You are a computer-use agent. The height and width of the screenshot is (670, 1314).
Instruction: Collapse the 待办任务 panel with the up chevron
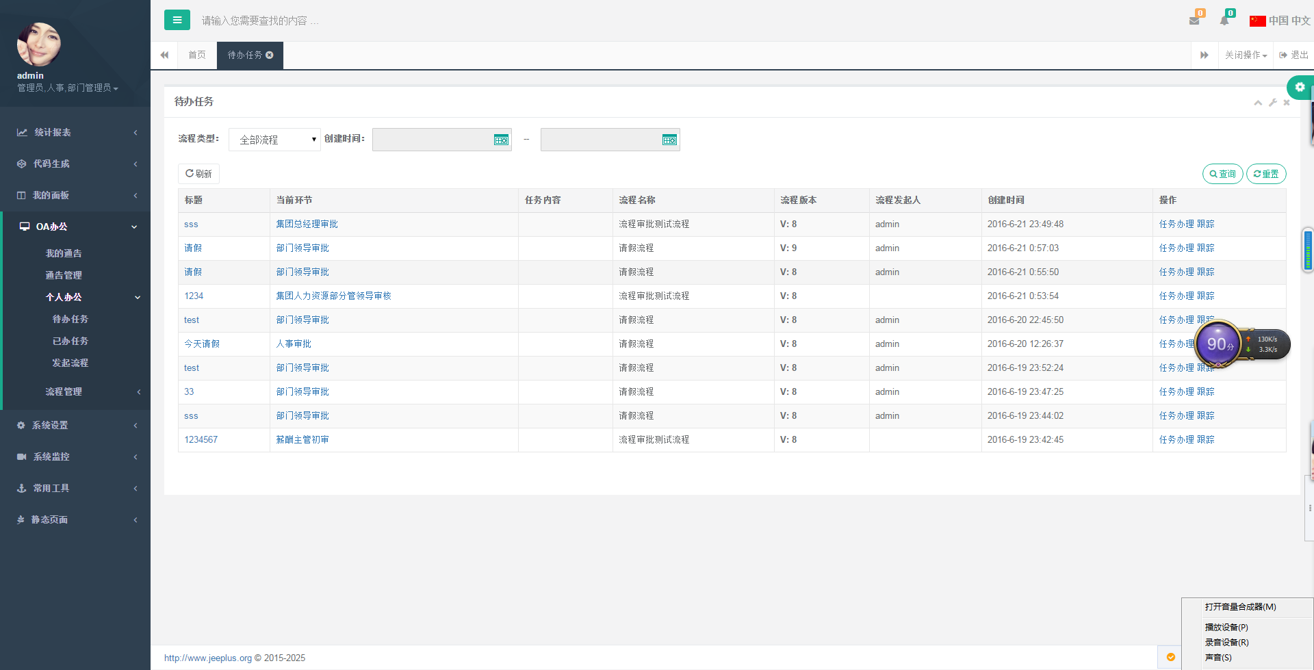pyautogui.click(x=1258, y=103)
